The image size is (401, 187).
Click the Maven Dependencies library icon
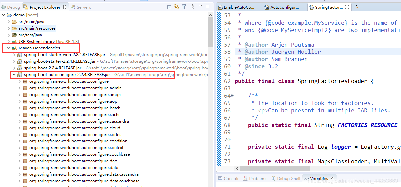pyautogui.click(x=14, y=48)
